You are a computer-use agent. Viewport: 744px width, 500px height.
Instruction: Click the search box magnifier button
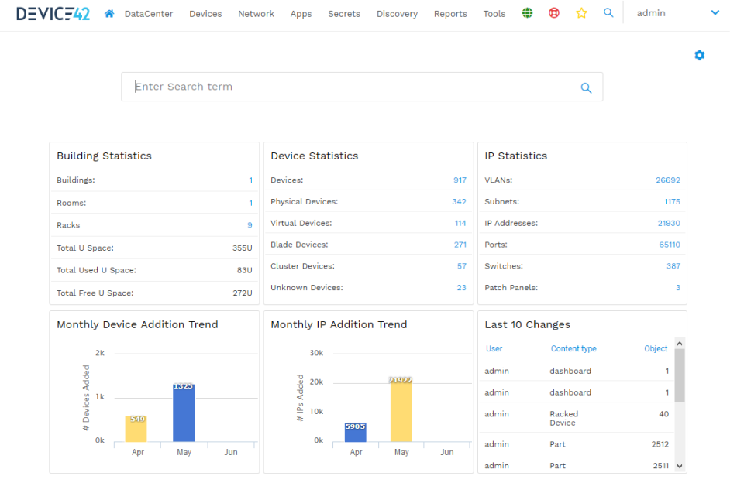(586, 87)
